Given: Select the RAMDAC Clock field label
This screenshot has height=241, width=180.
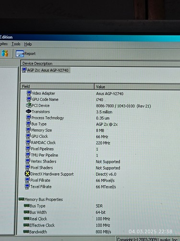Looking at the screenshot, I should (43, 143).
